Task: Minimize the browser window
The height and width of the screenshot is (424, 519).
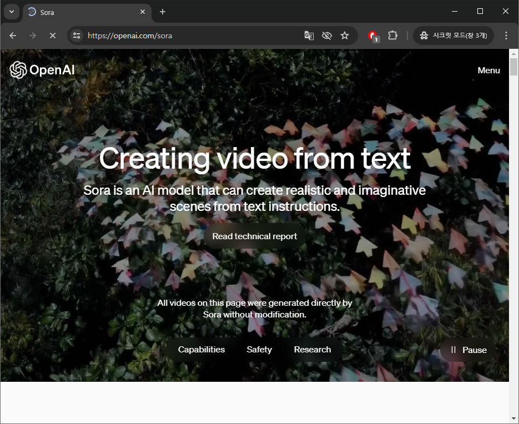Action: (x=455, y=11)
